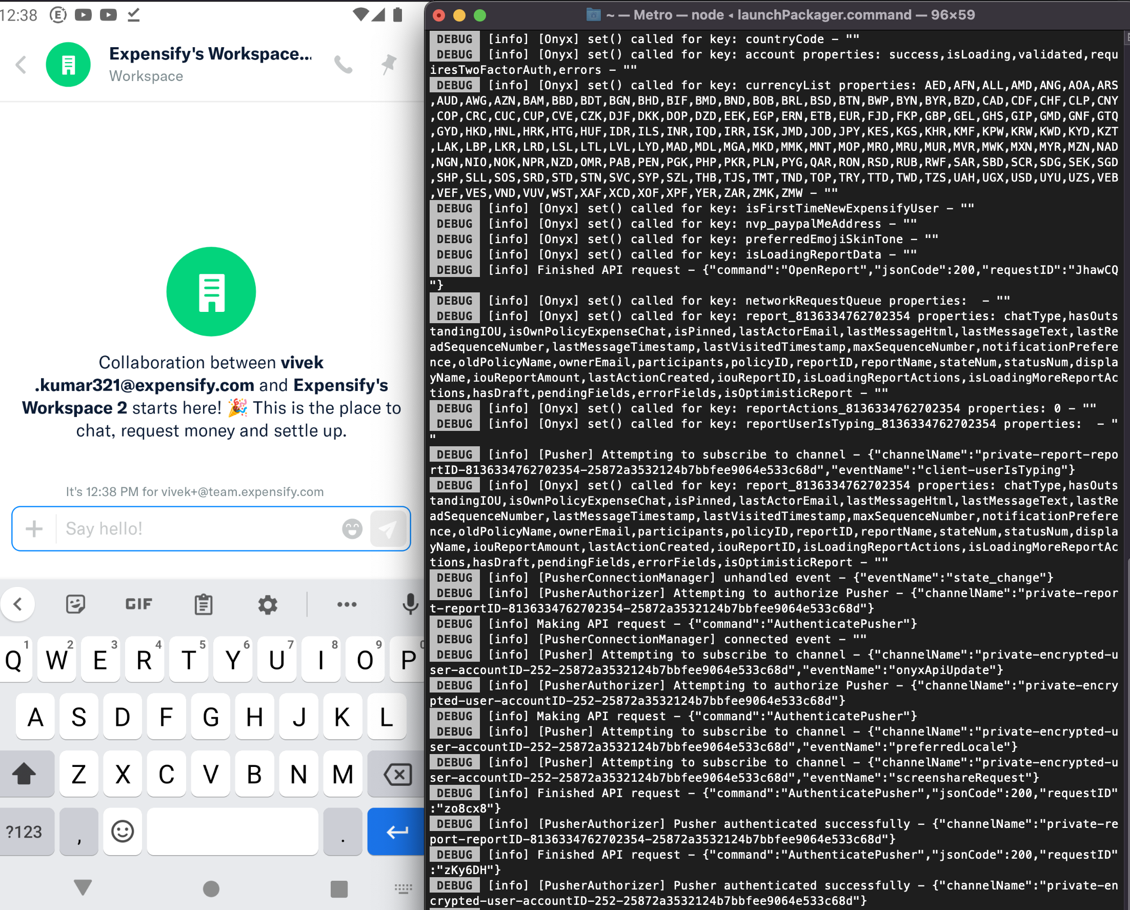
Task: Collapse keyboard toolbar with left chevron
Action: [x=18, y=604]
